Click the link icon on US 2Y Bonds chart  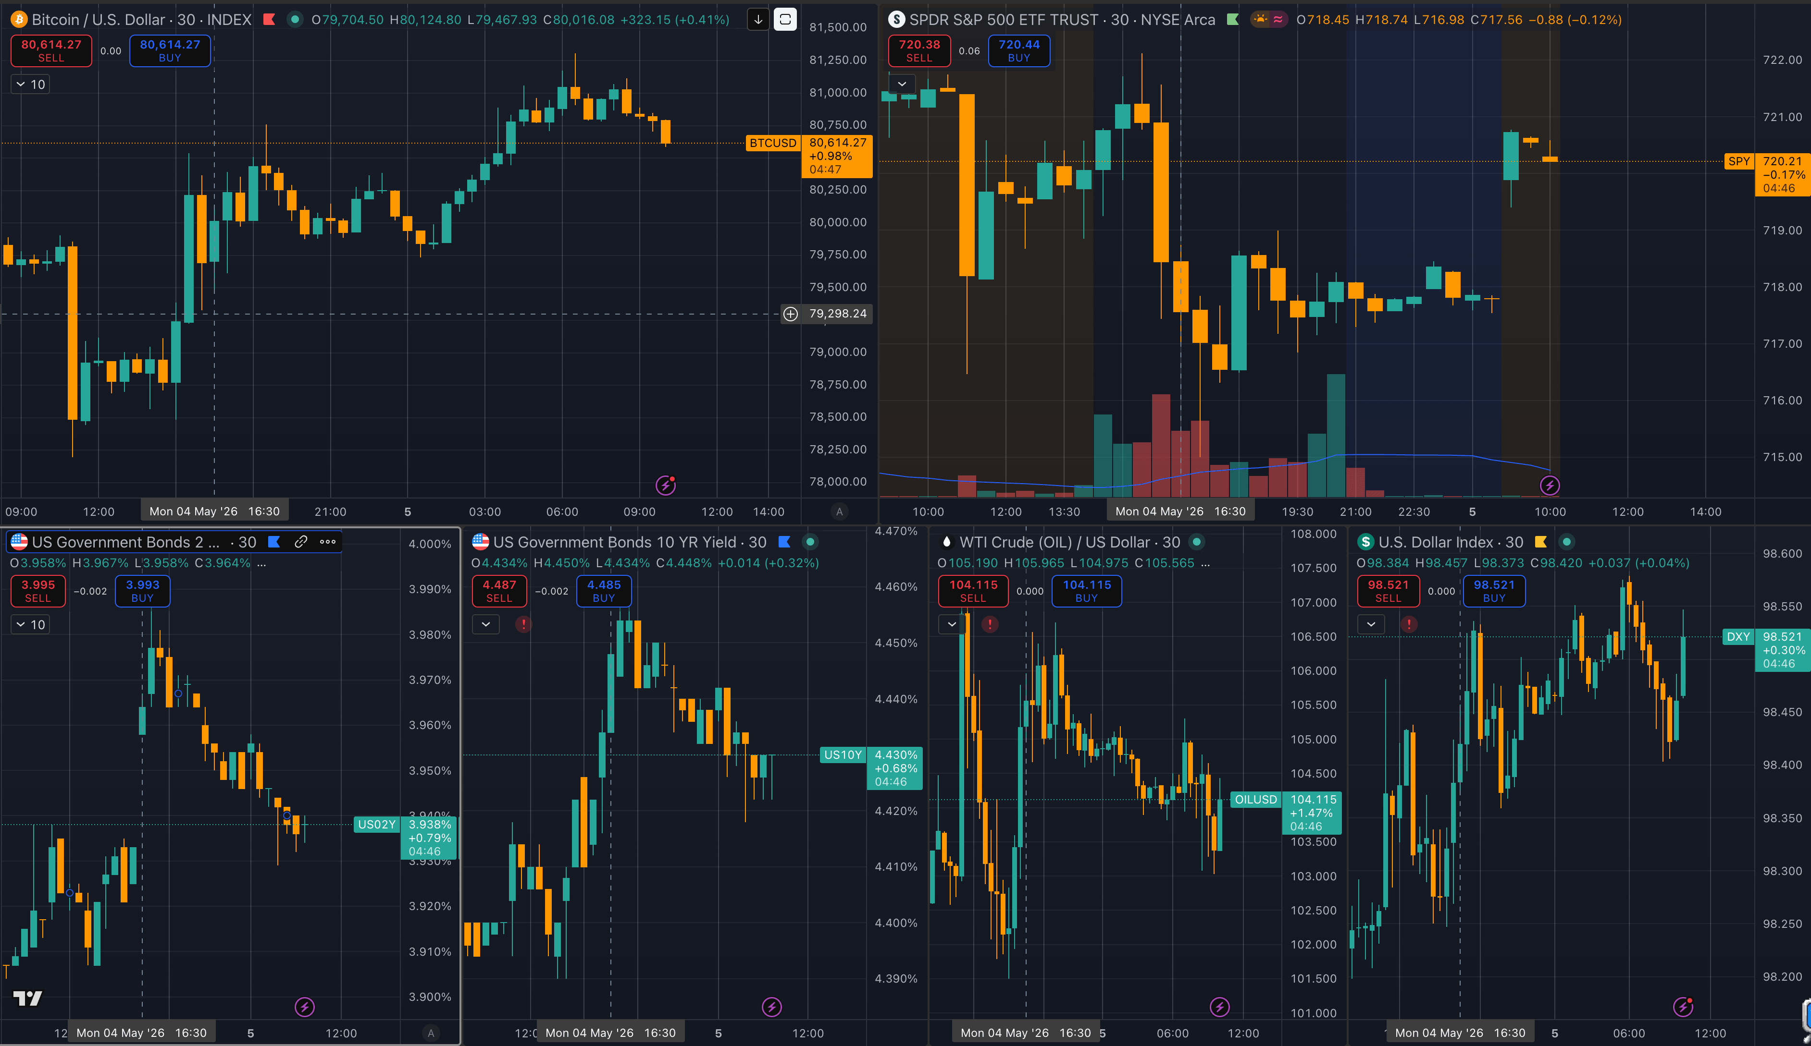[x=301, y=542]
